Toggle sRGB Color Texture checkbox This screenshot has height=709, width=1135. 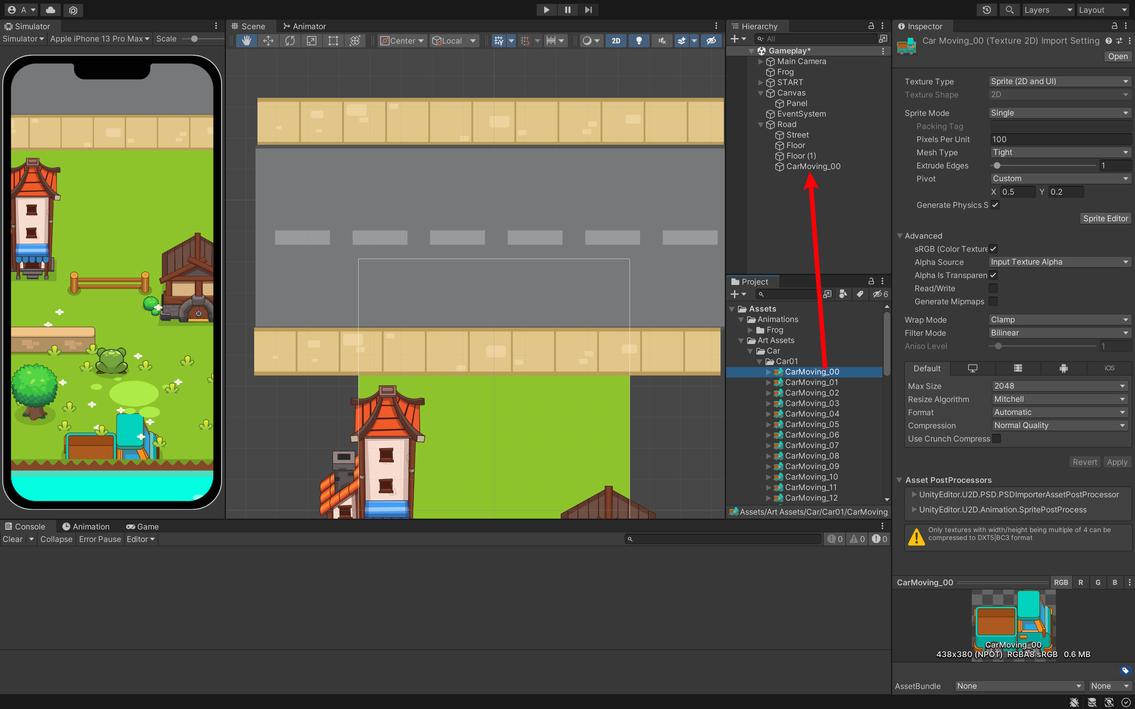coord(993,249)
